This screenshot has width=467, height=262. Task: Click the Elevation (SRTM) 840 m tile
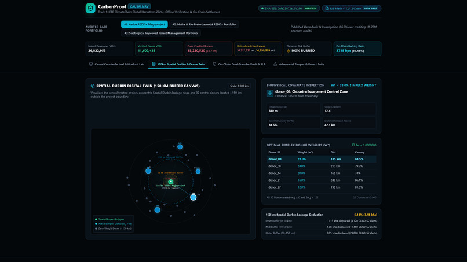pos(293,109)
